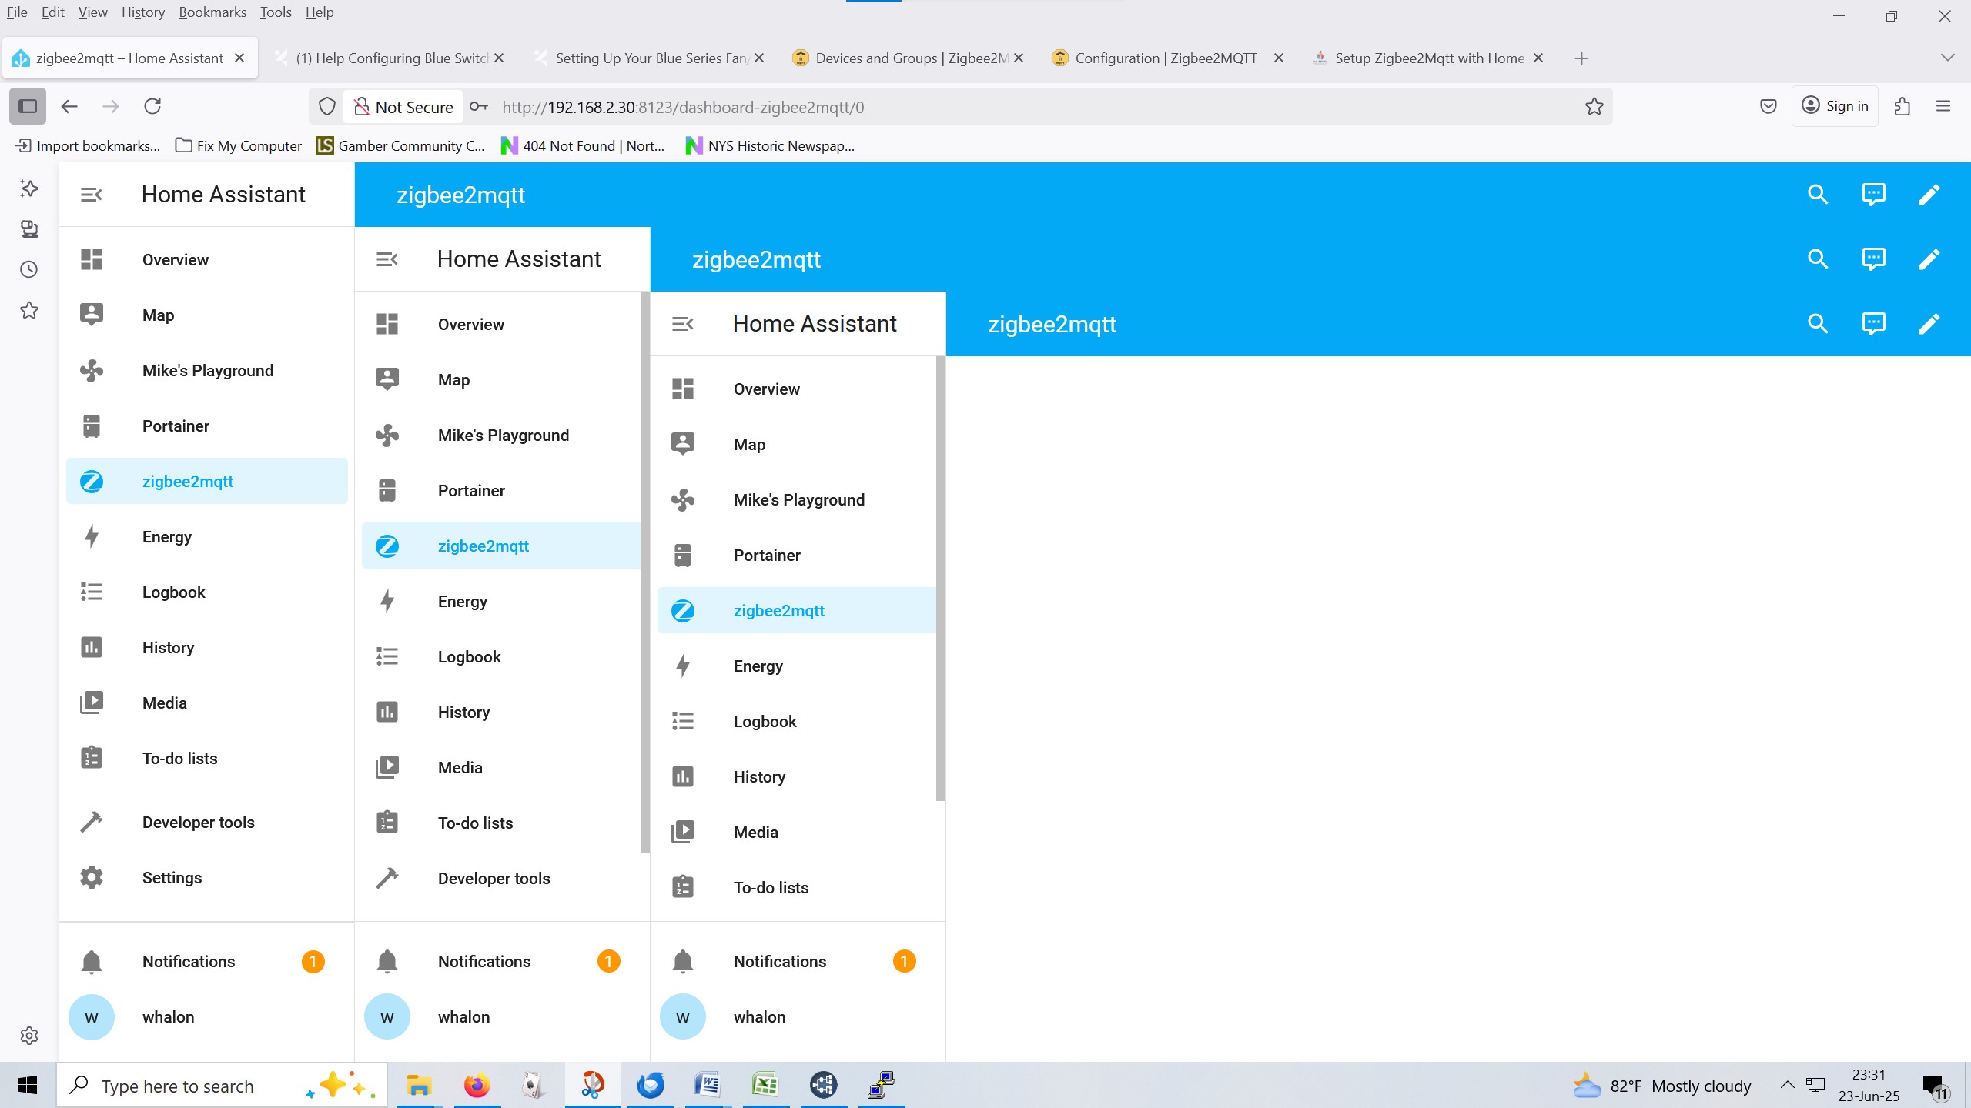The image size is (1971, 1108).
Task: Open Settings in outermost sidebar
Action: point(206,877)
